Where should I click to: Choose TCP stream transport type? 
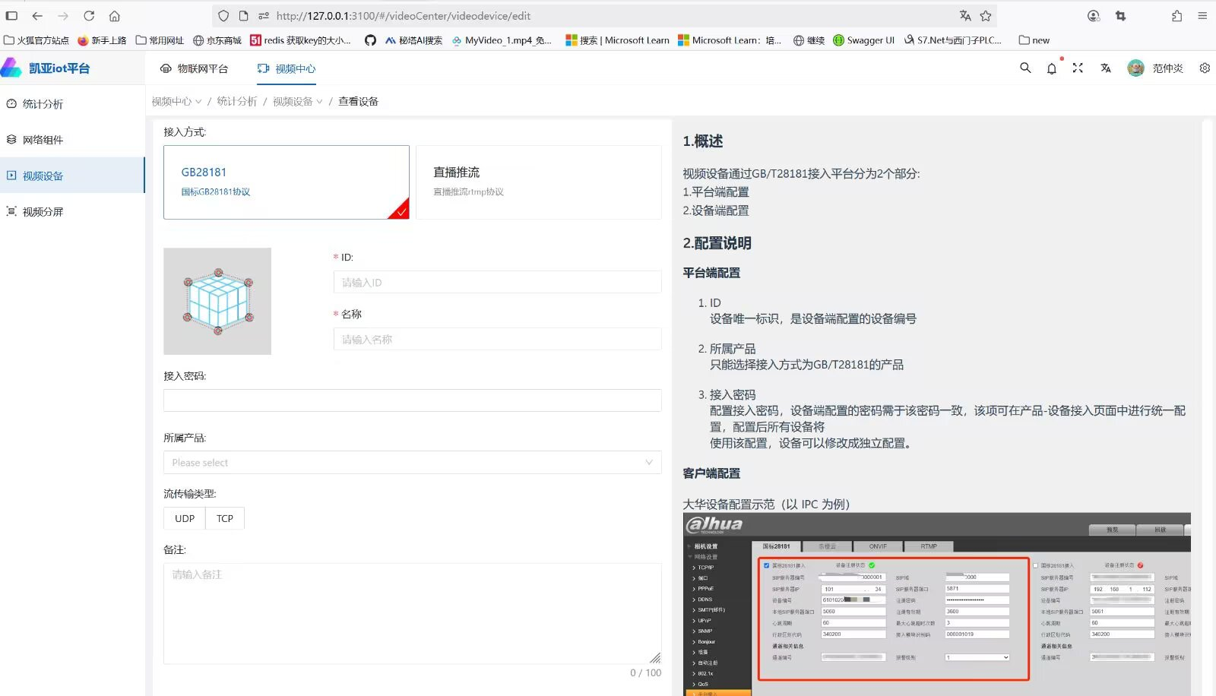pyautogui.click(x=224, y=518)
